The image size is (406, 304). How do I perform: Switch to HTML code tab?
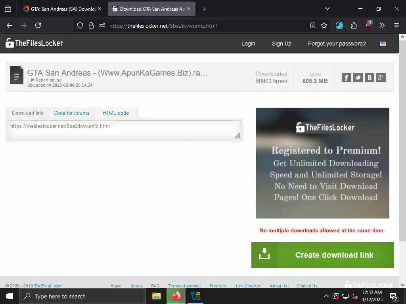116,113
